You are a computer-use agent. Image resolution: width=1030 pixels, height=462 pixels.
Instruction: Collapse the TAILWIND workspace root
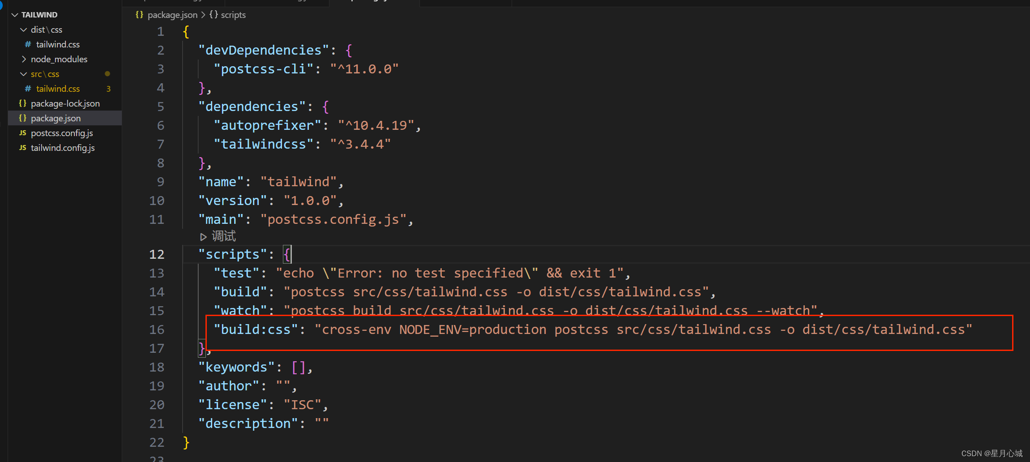click(x=15, y=14)
